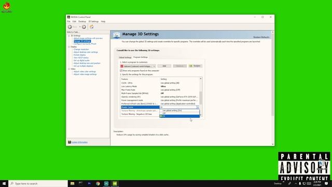Click the Home toolbar icon
Screen dimensions: 332x187
click(x=92, y=27)
